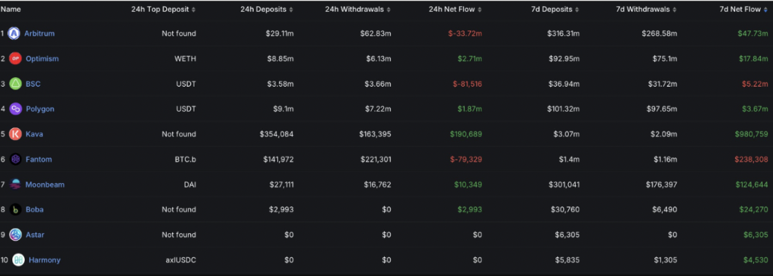Open the BSC chain link
This screenshot has width=773, height=276.
[33, 84]
